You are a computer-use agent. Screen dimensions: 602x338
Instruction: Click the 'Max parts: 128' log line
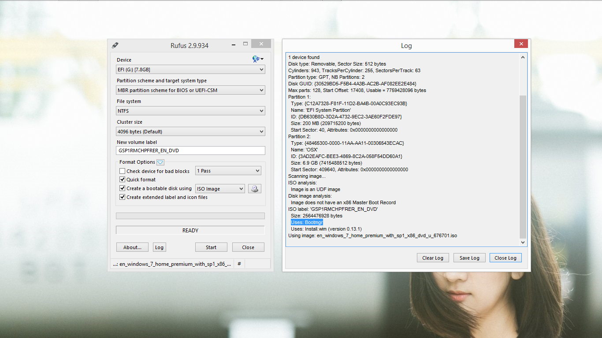(x=357, y=90)
